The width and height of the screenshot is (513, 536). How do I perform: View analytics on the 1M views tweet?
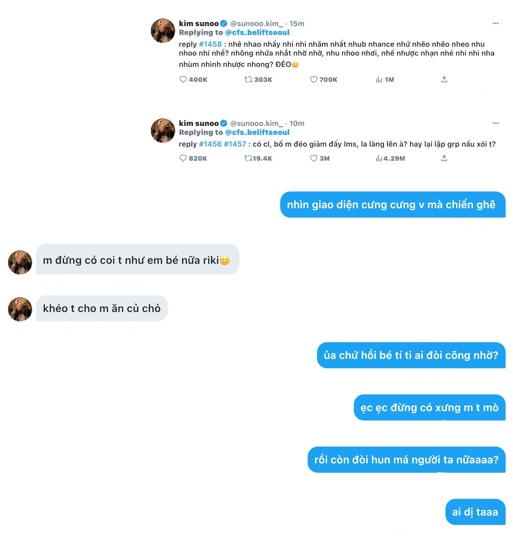click(379, 79)
